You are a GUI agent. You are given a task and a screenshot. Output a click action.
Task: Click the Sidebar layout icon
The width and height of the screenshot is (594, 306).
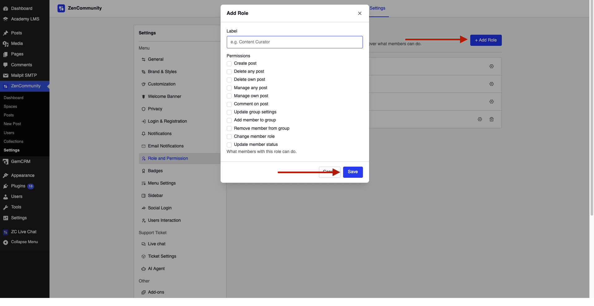tap(144, 196)
